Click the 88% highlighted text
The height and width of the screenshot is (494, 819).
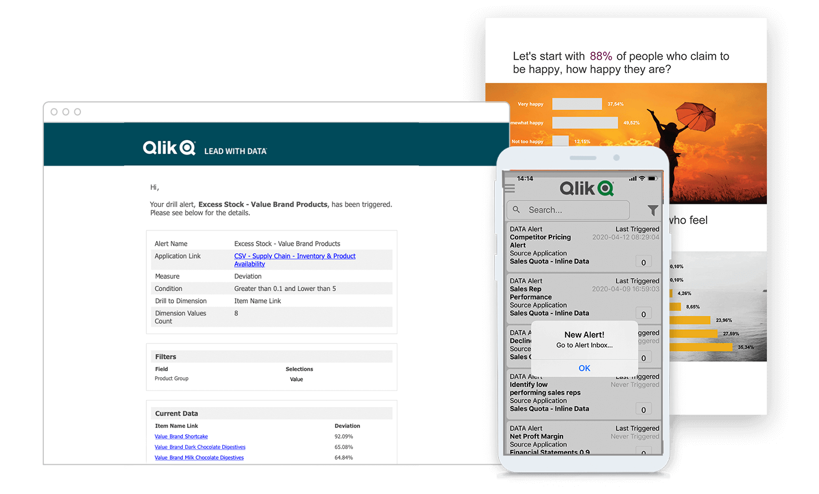point(601,56)
